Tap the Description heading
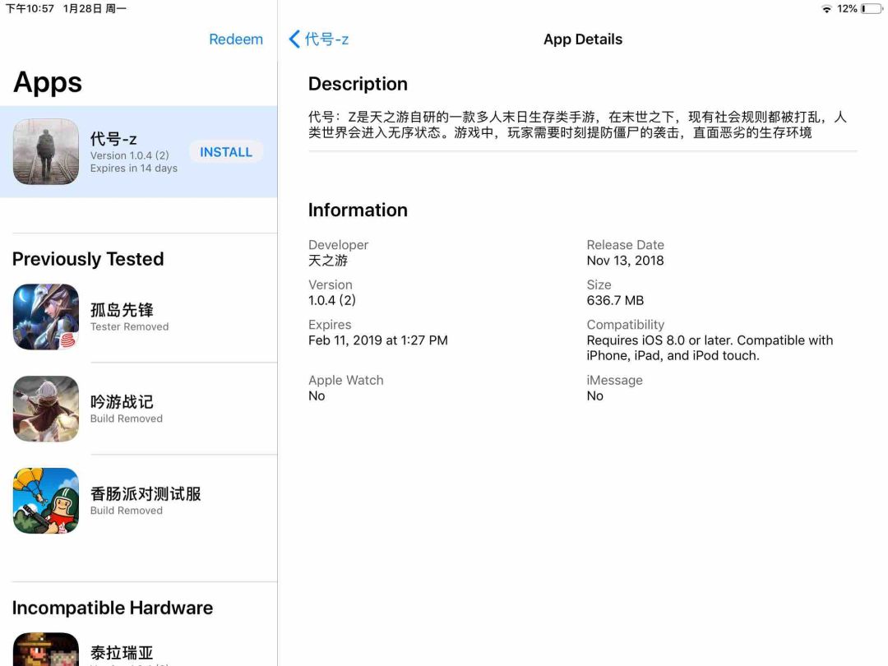888x666 pixels. point(358,84)
